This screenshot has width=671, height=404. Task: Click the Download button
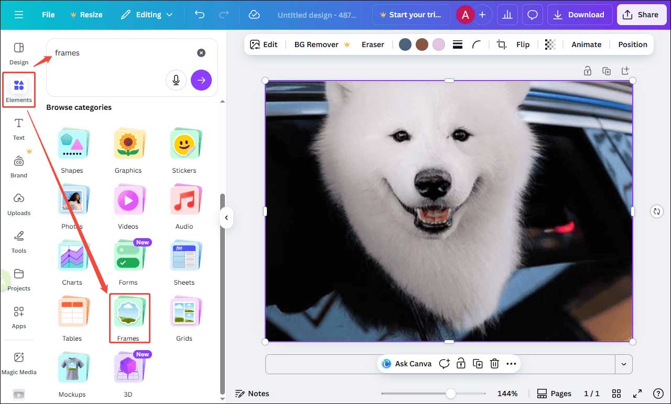click(x=580, y=15)
